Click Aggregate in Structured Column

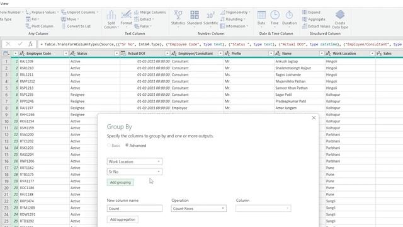[314, 20]
